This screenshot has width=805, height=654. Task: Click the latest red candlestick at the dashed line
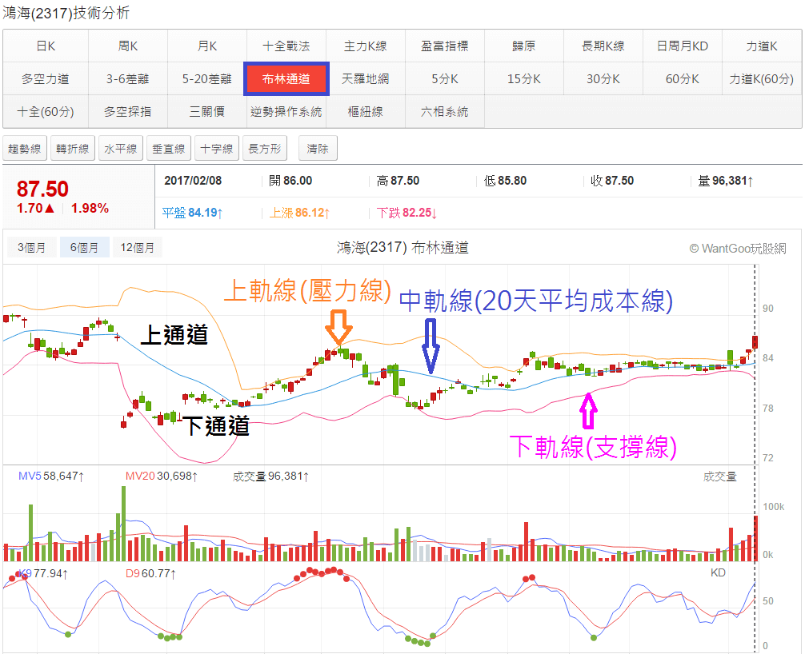755,343
